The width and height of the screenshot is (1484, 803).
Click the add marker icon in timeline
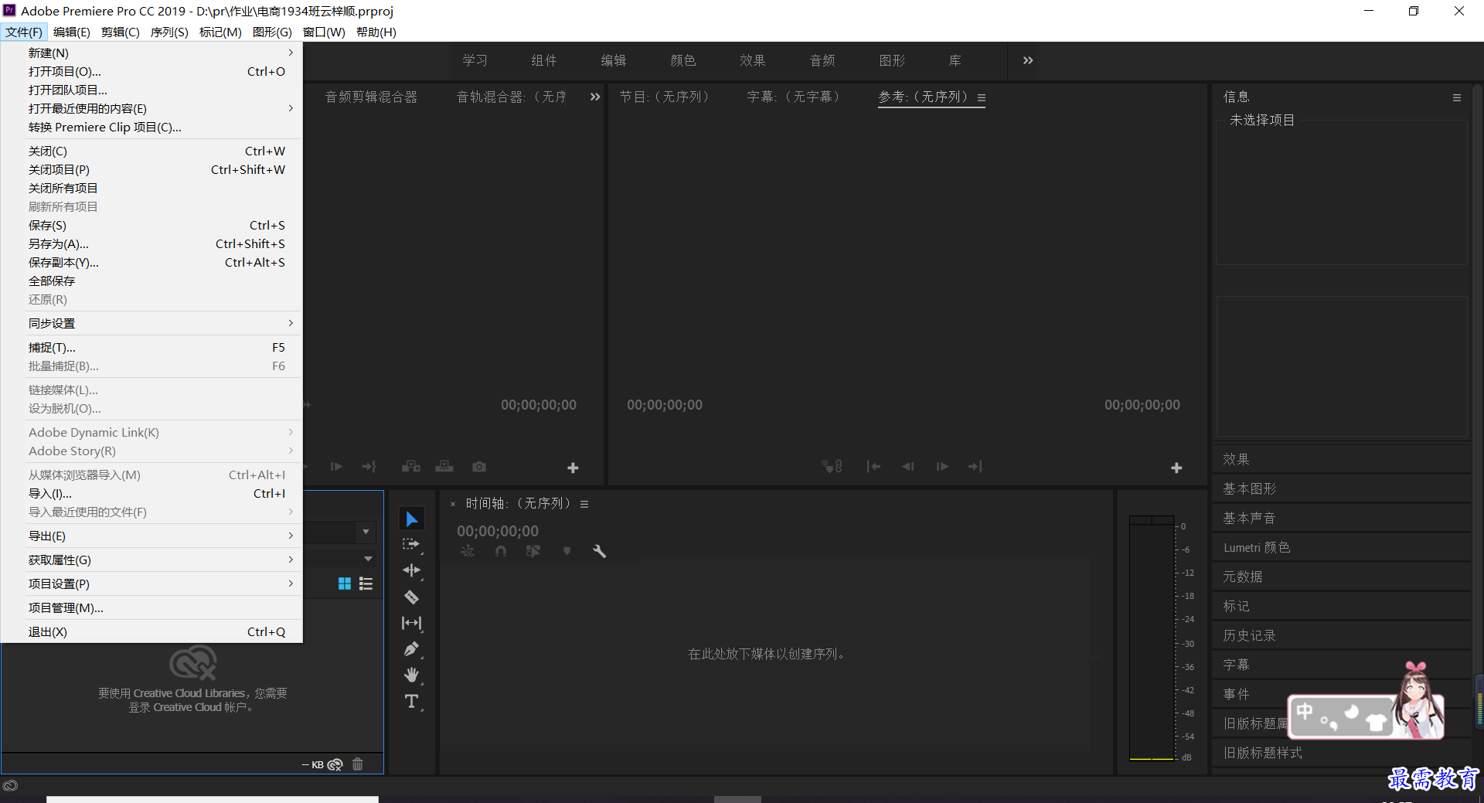(567, 551)
